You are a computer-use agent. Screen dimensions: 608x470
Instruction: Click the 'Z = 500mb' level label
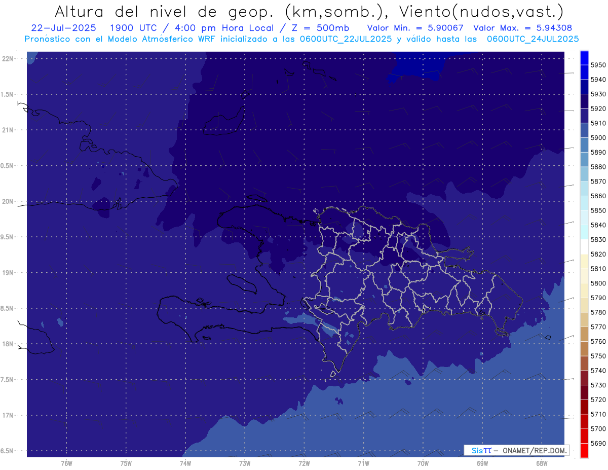point(319,28)
